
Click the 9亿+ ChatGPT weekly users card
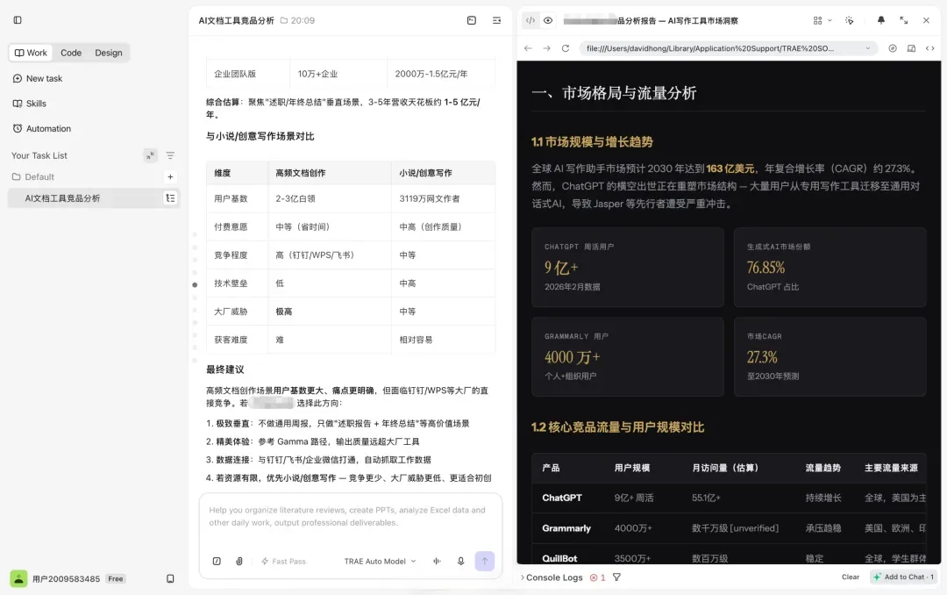tap(628, 267)
